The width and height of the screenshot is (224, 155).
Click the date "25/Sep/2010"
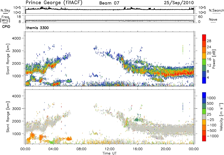click(179, 3)
